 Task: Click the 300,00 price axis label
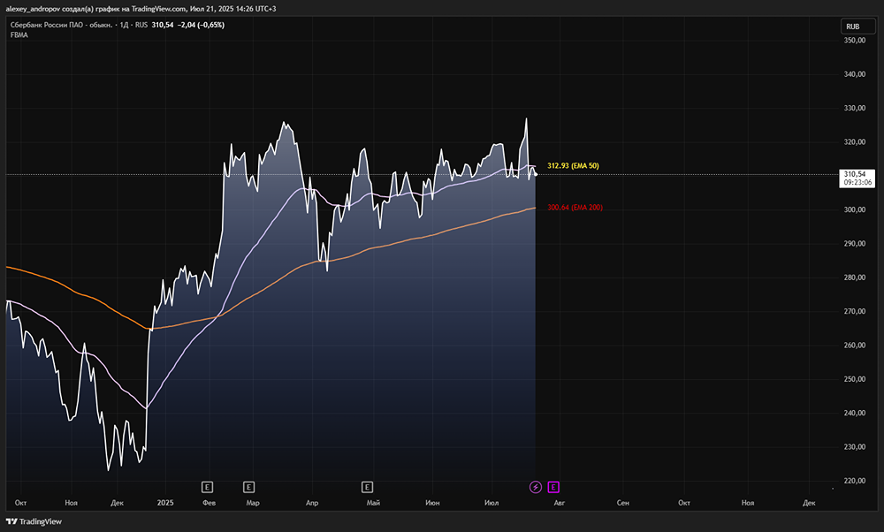854,209
